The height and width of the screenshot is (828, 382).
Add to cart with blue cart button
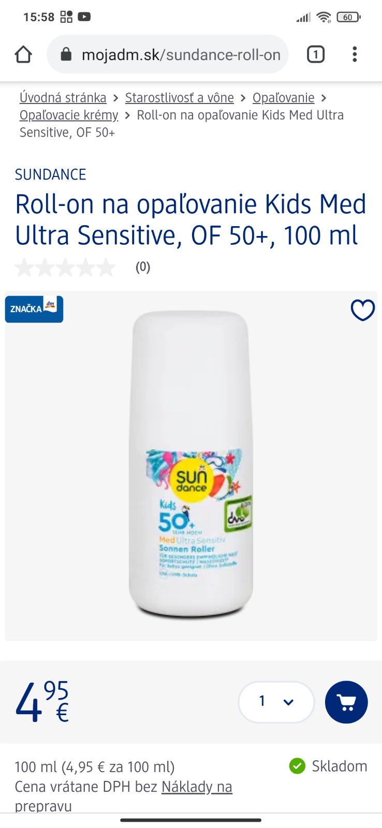[x=346, y=702]
